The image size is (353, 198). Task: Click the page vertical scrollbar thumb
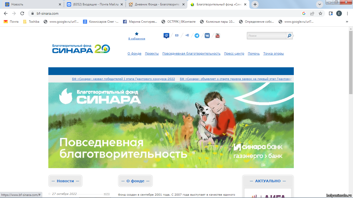[x=351, y=63]
